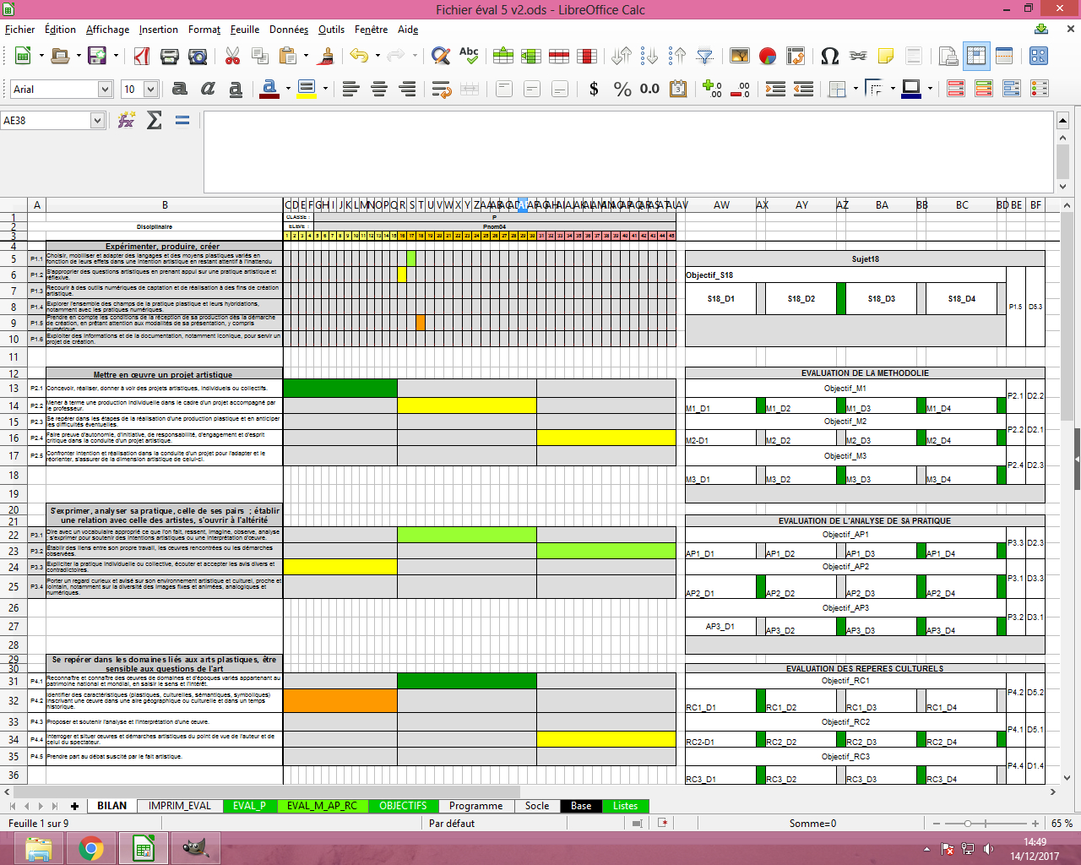Image resolution: width=1081 pixels, height=865 pixels.
Task: Apply the dark red font color swatch
Action: 269,89
